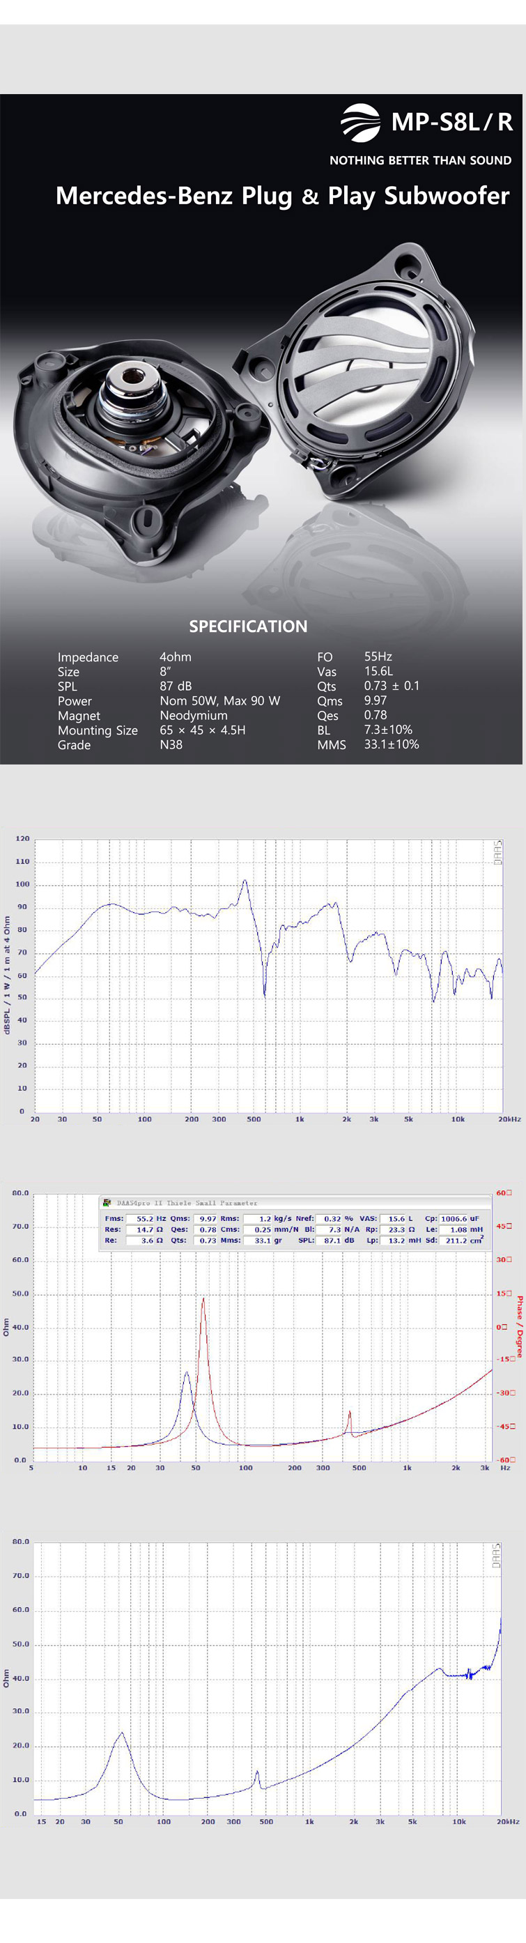The height and width of the screenshot is (1943, 526).
Task: Click the Sd field showing 211.2
Action: 454,1240
